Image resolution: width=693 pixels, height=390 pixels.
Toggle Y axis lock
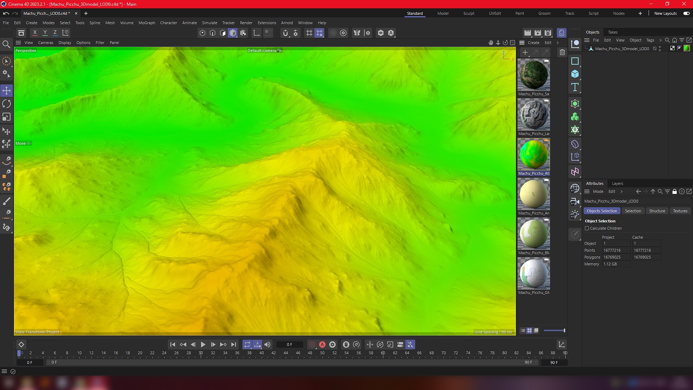(45, 32)
